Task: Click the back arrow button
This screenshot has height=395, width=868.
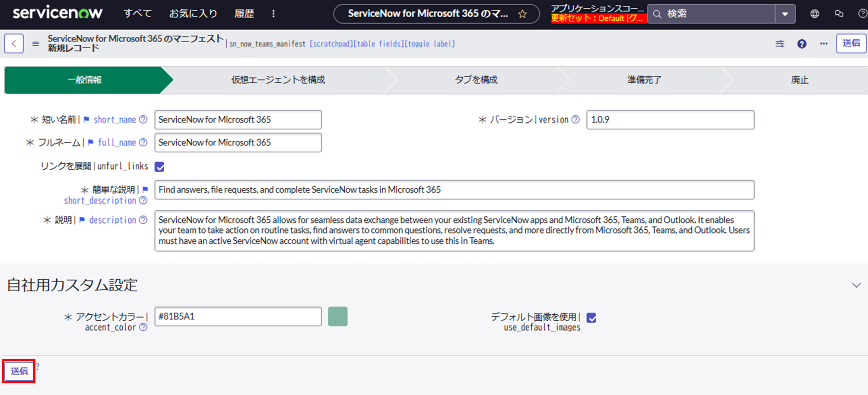Action: tap(14, 44)
